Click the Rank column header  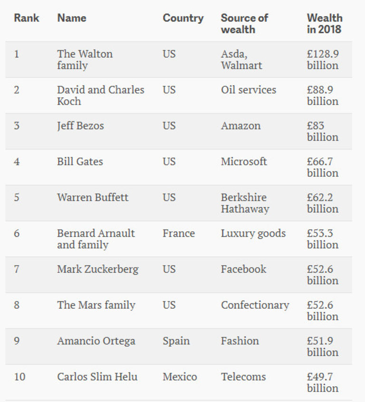tap(26, 19)
